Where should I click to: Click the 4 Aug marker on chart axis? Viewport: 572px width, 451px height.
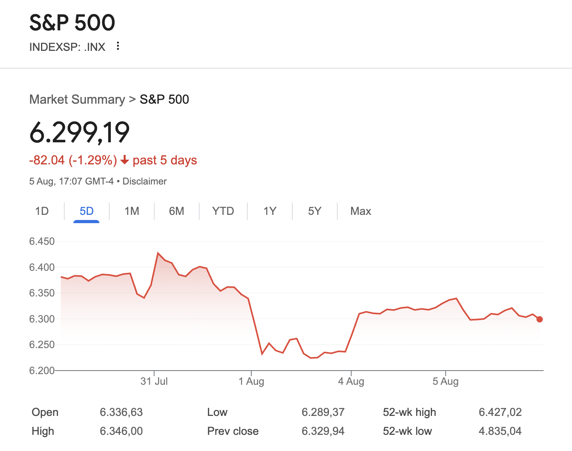[351, 381]
